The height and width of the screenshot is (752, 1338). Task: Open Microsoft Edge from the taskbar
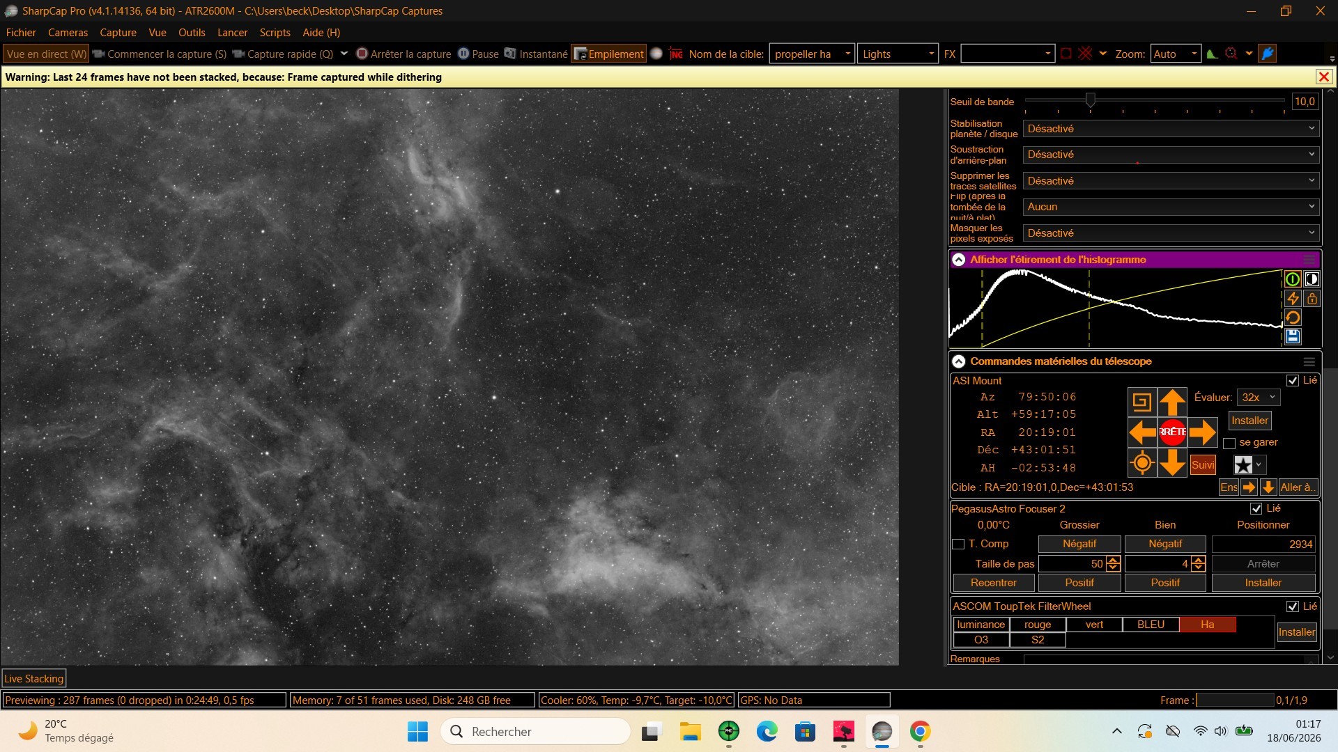pos(767,731)
